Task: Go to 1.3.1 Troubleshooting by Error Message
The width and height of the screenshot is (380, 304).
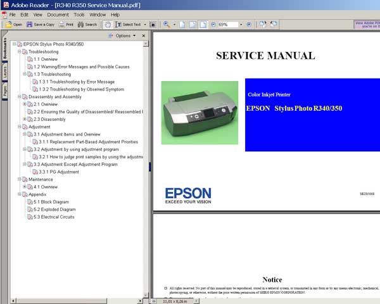Action: tap(77, 82)
